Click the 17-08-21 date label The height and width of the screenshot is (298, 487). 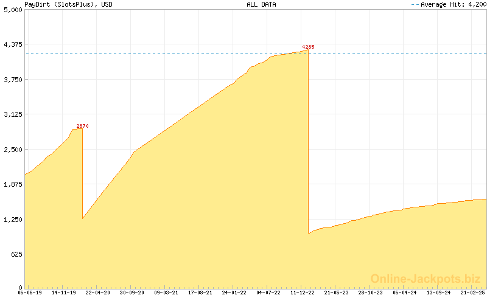tap(200, 293)
